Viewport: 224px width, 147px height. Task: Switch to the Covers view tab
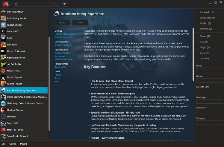[13, 144]
